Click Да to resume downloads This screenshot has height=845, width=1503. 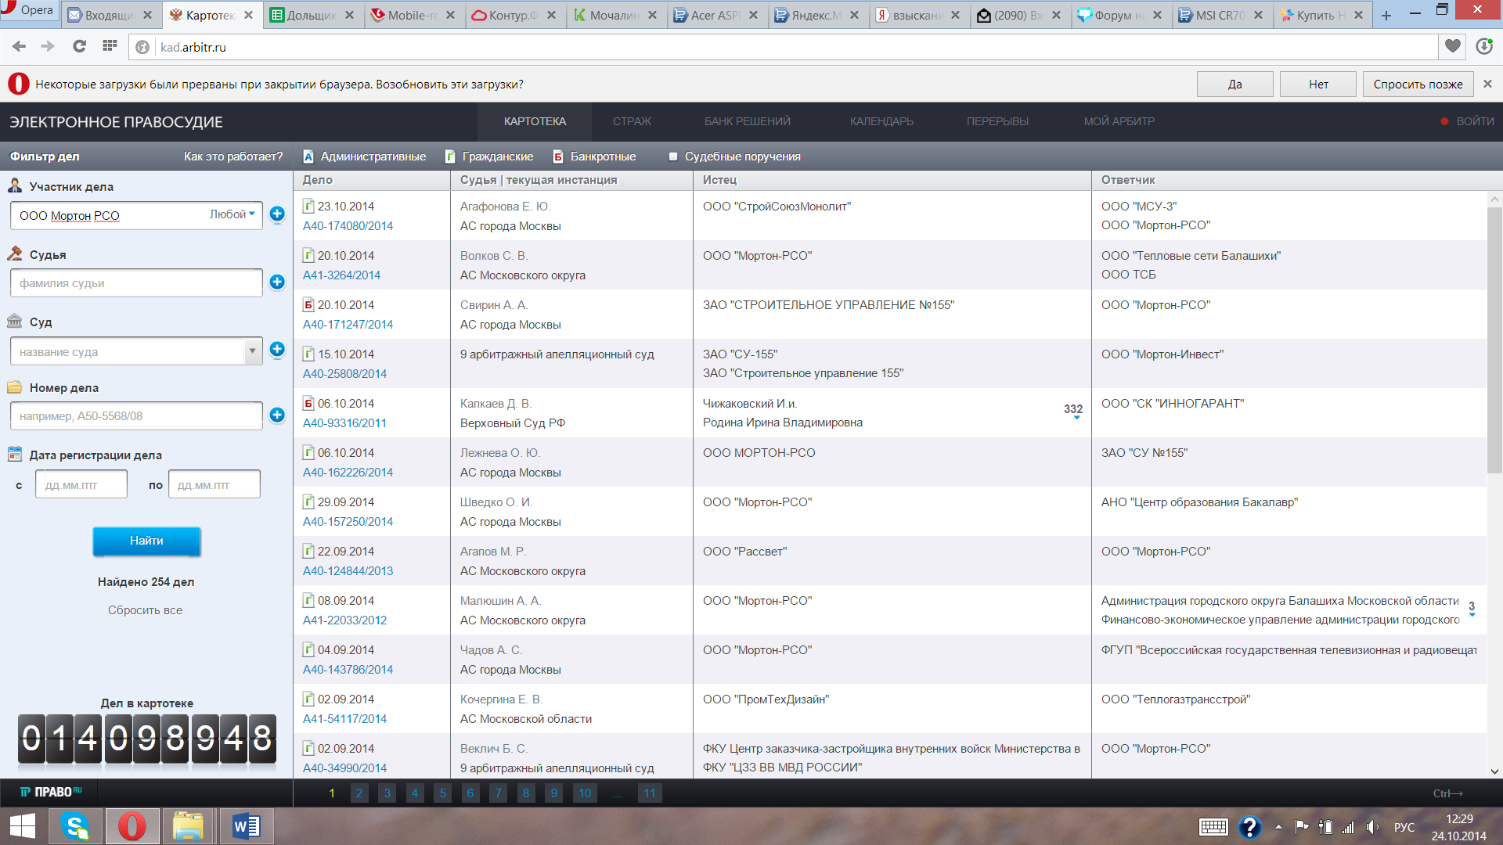[1234, 84]
